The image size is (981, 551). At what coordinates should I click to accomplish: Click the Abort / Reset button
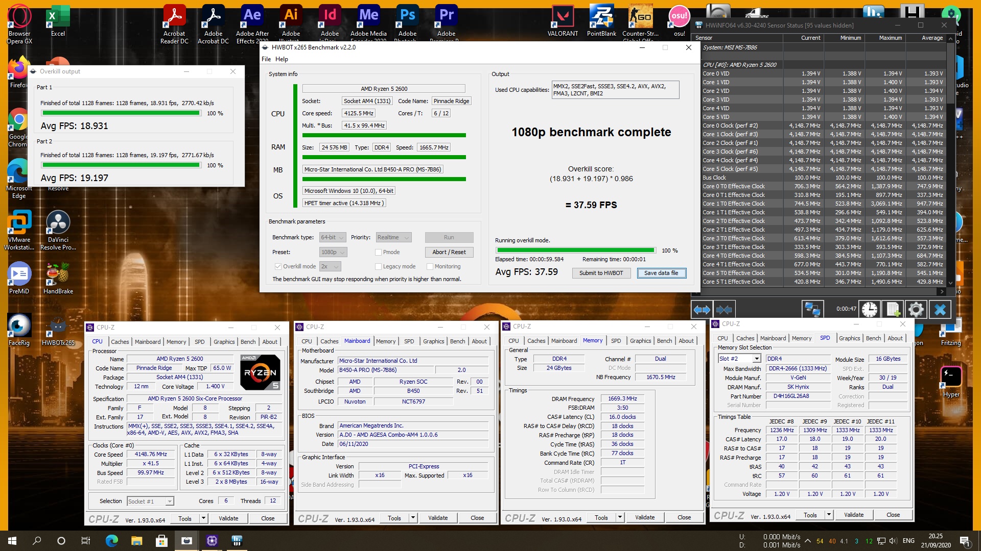(449, 252)
